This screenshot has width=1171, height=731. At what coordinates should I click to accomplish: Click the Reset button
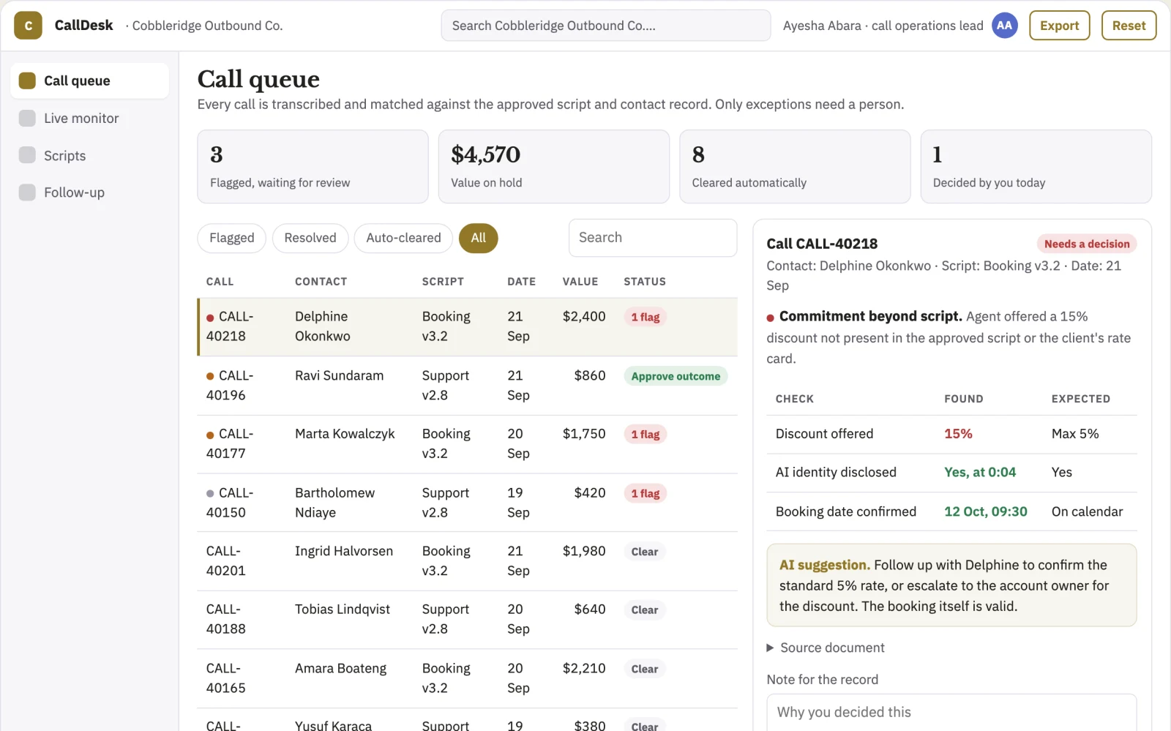click(1129, 26)
